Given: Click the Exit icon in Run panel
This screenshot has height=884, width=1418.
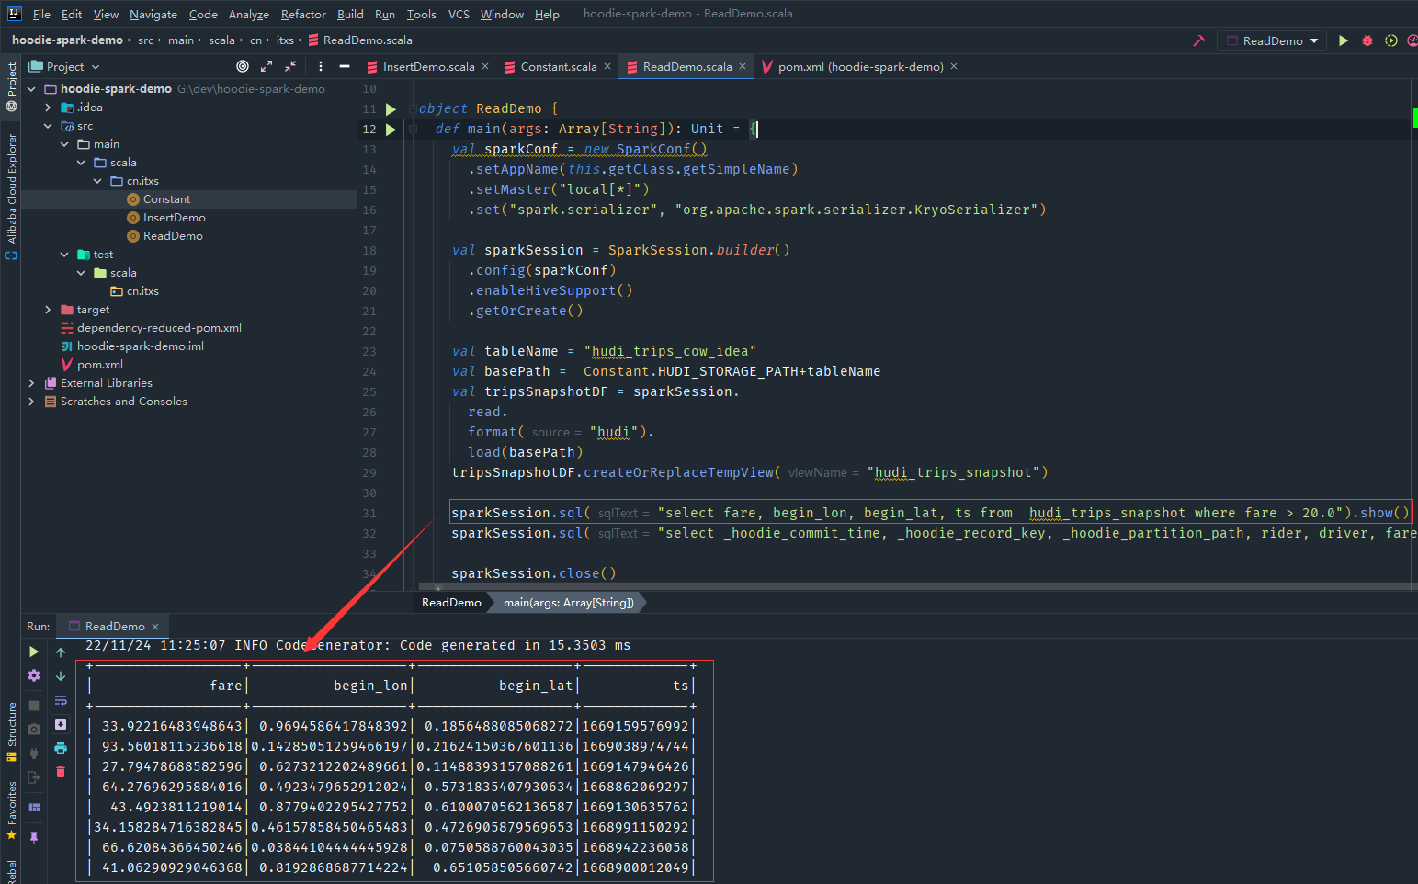Looking at the screenshot, I should click(x=34, y=777).
